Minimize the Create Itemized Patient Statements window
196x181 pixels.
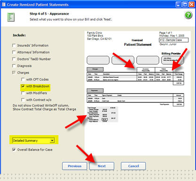[x=179, y=4]
